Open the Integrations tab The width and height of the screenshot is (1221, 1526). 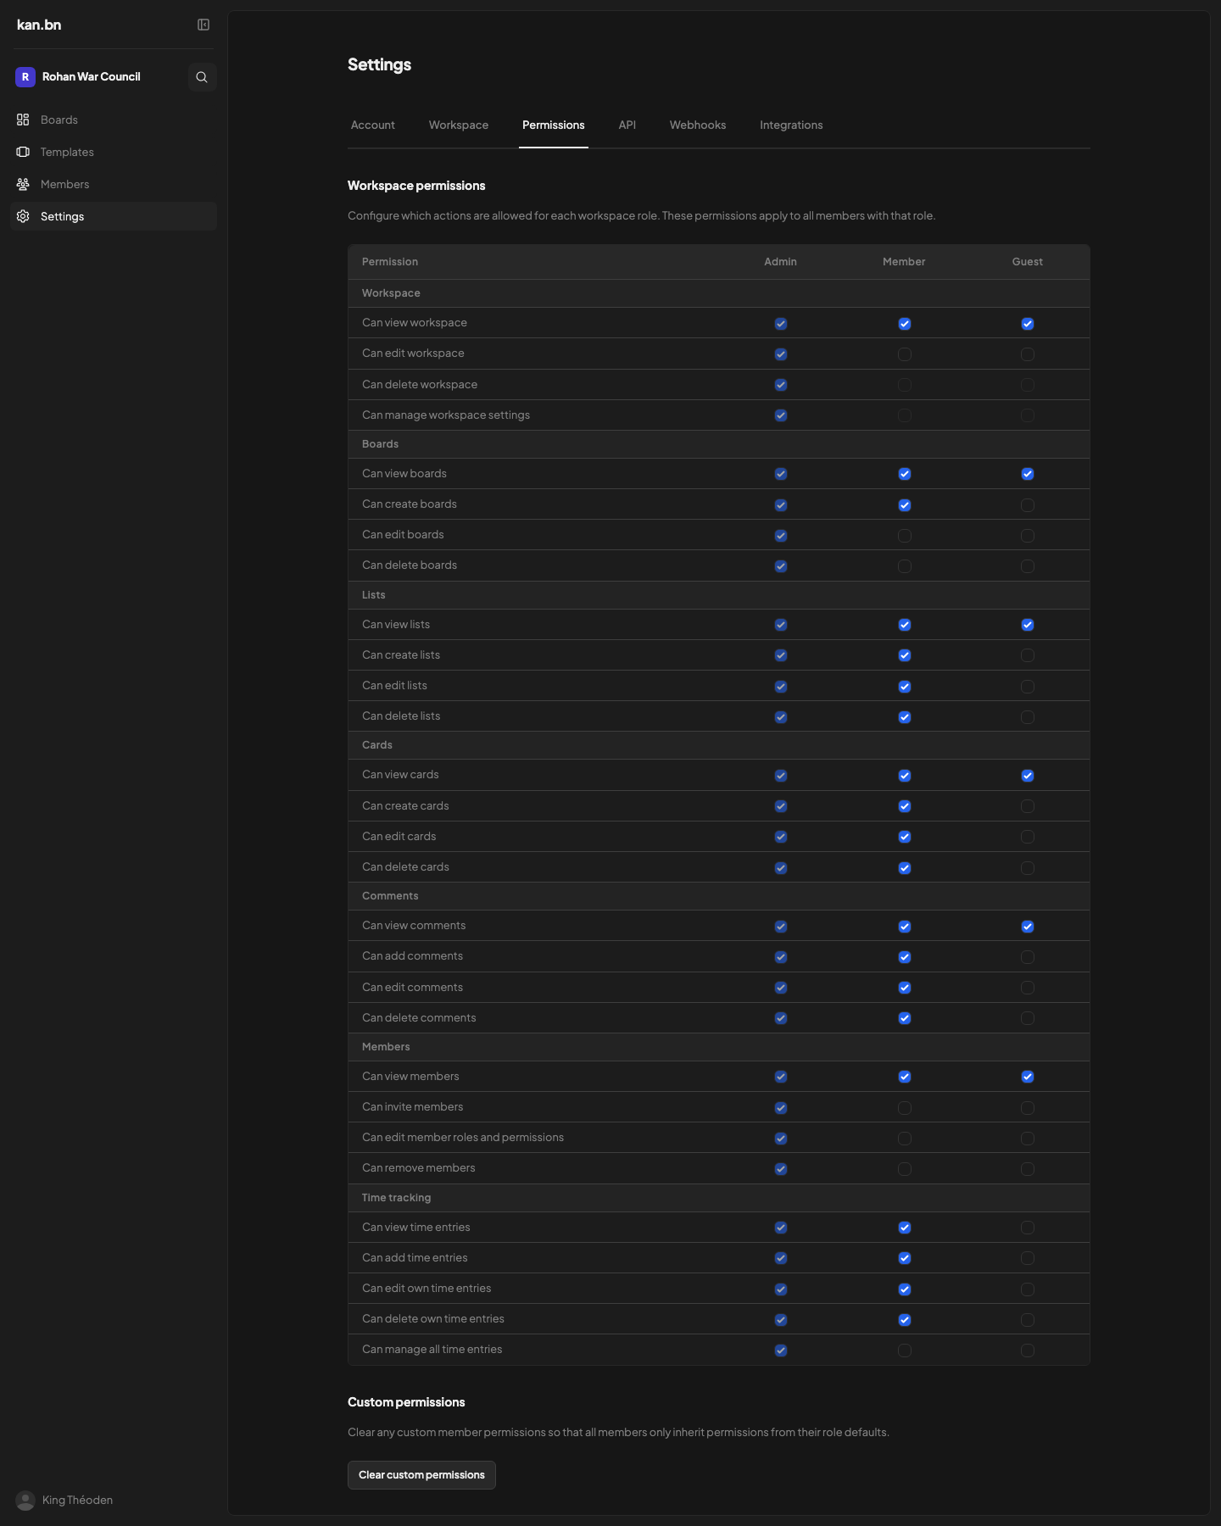[791, 125]
